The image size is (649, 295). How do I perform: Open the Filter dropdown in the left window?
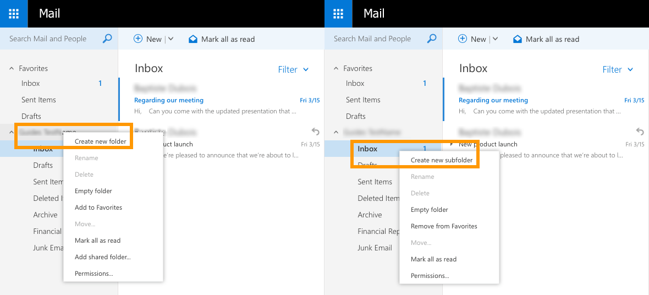tap(293, 69)
